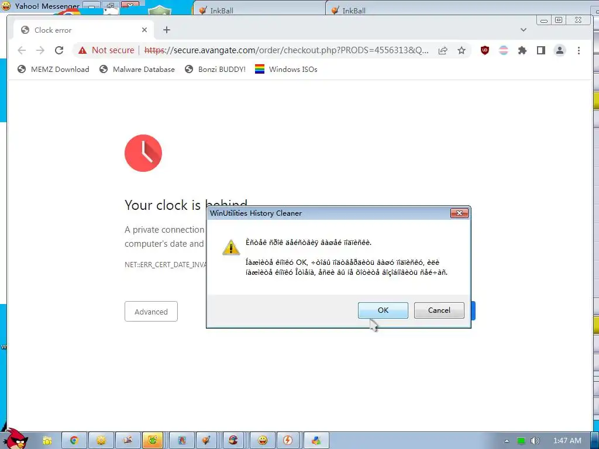Click the Show desktop strip
The width and height of the screenshot is (599, 449).
(x=595, y=440)
